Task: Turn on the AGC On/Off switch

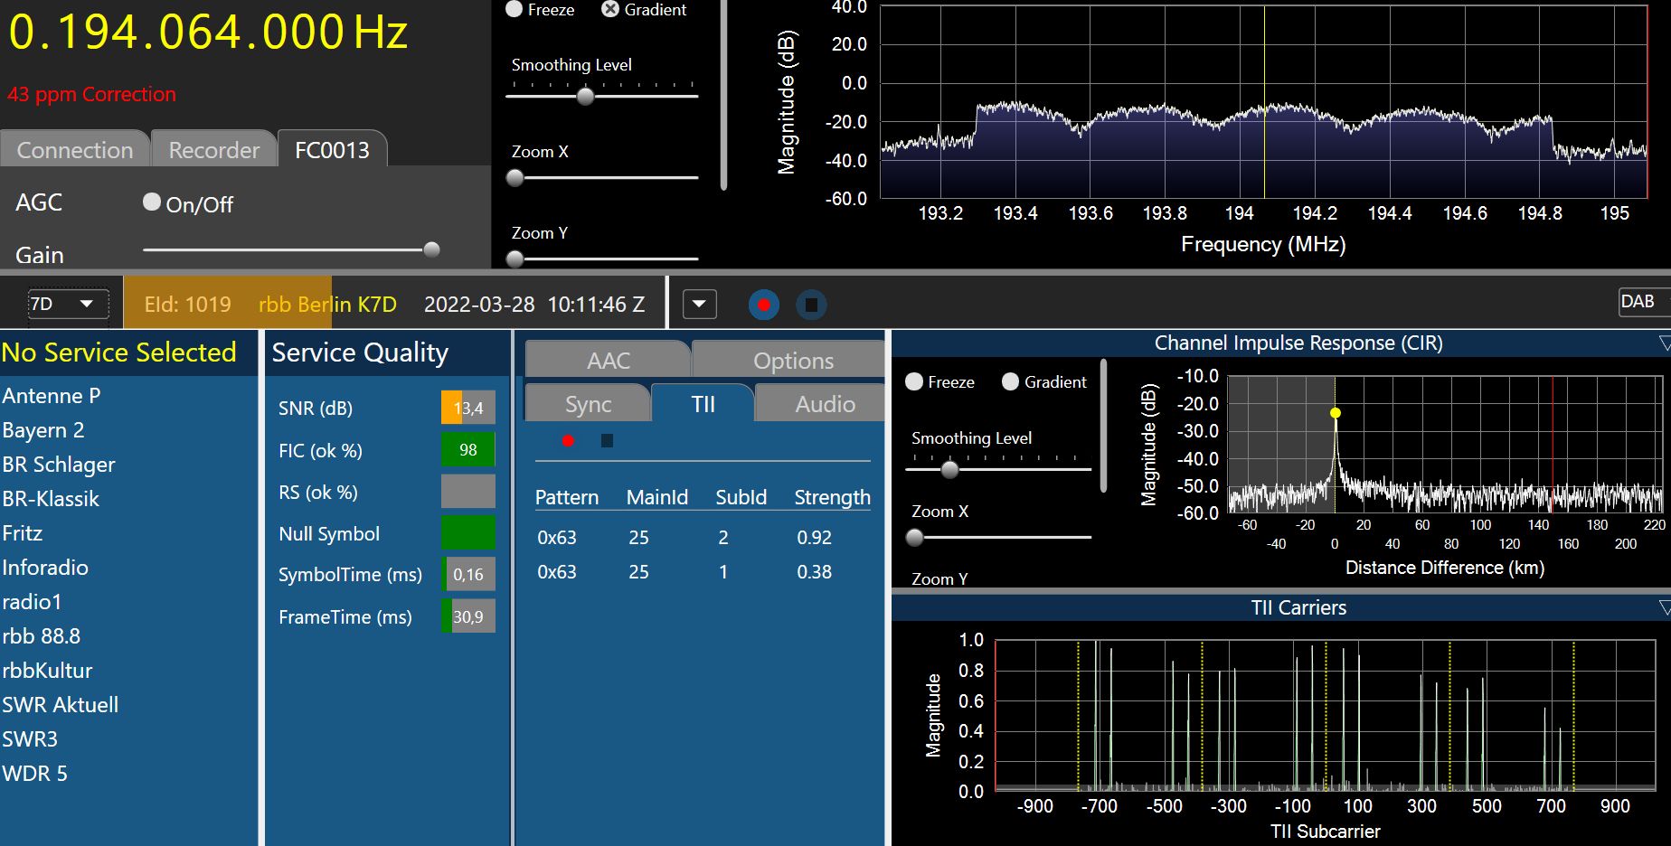Action: (x=152, y=202)
